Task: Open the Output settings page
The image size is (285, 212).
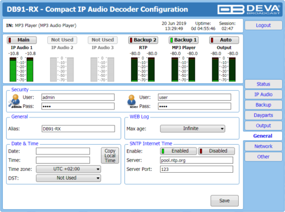Action: coord(263,125)
